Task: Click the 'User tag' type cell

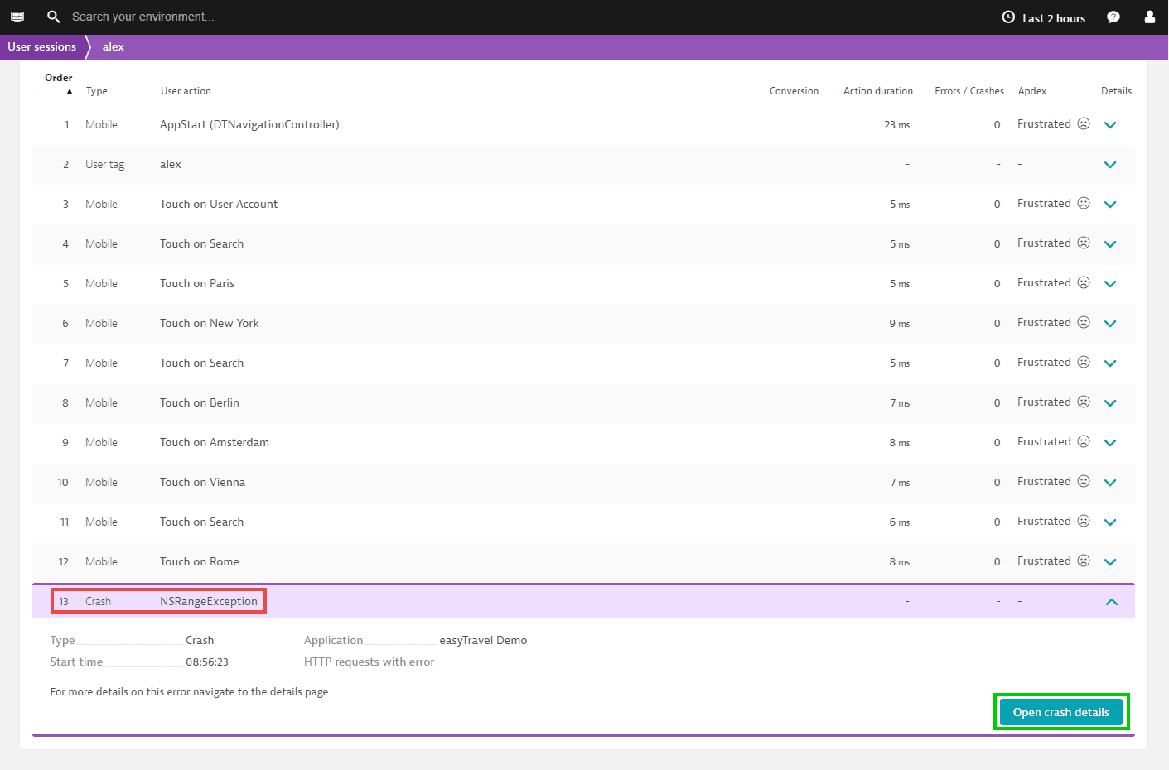Action: click(105, 164)
